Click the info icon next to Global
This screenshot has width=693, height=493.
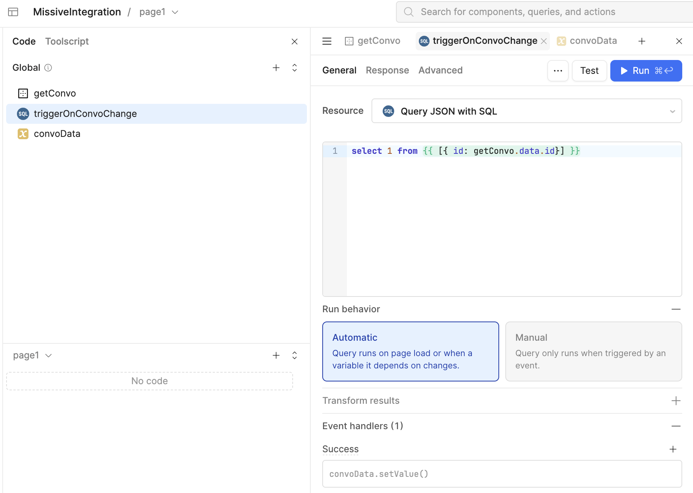[48, 68]
